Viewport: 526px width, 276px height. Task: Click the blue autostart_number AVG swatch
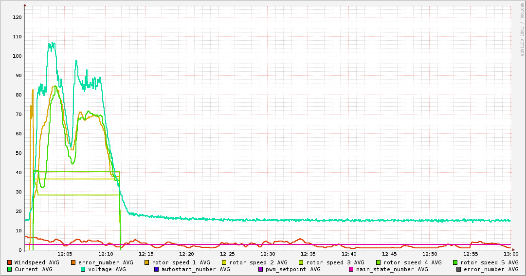157,269
